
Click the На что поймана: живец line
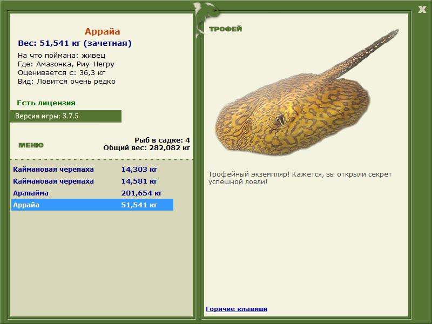pyautogui.click(x=62, y=56)
